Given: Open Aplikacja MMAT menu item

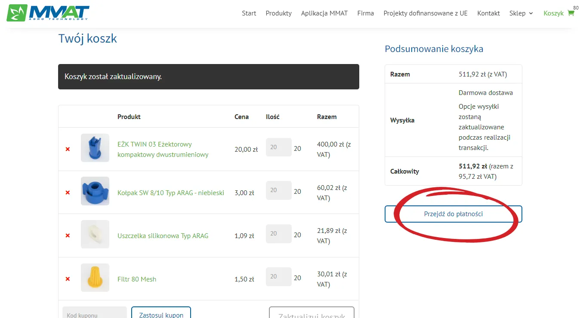Looking at the screenshot, I should click(324, 13).
